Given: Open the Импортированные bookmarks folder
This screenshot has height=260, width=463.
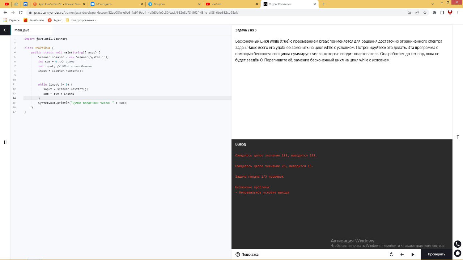Looking at the screenshot, I should pos(82,20).
